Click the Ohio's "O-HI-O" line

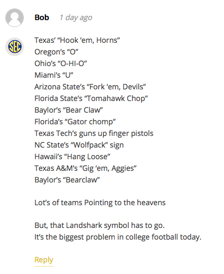(61, 63)
